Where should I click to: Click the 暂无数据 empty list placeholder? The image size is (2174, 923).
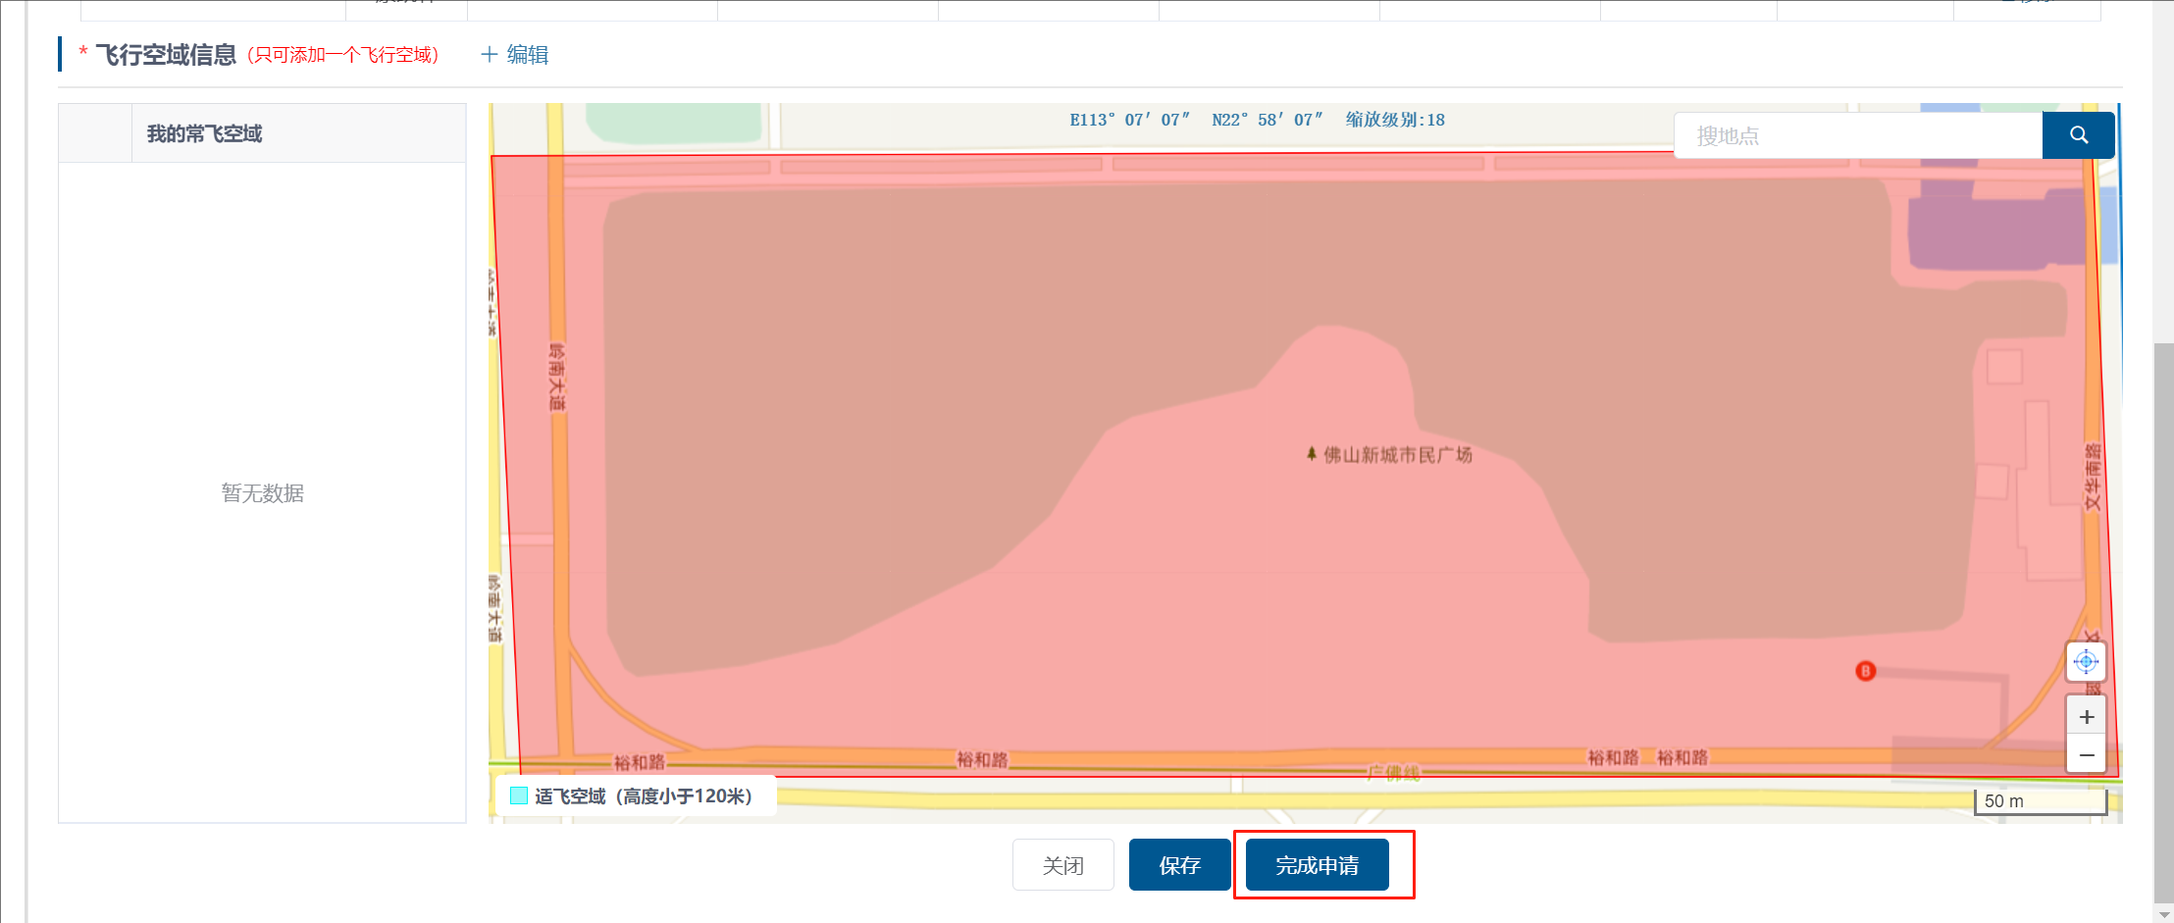click(x=262, y=492)
